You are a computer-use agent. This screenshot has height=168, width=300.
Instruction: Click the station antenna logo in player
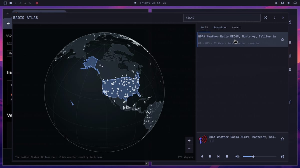(202, 139)
